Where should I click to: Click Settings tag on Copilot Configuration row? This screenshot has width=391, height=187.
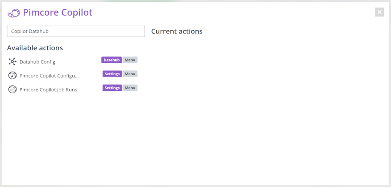[112, 74]
